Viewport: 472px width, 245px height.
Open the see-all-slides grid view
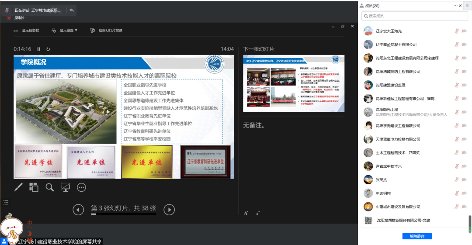[x=34, y=187]
